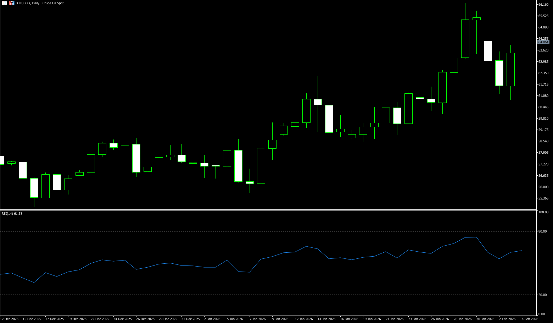The image size is (553, 323).
Task: Click the XTIUSD.s Daily Crude Oil Spot title
Action: [x=40, y=3]
